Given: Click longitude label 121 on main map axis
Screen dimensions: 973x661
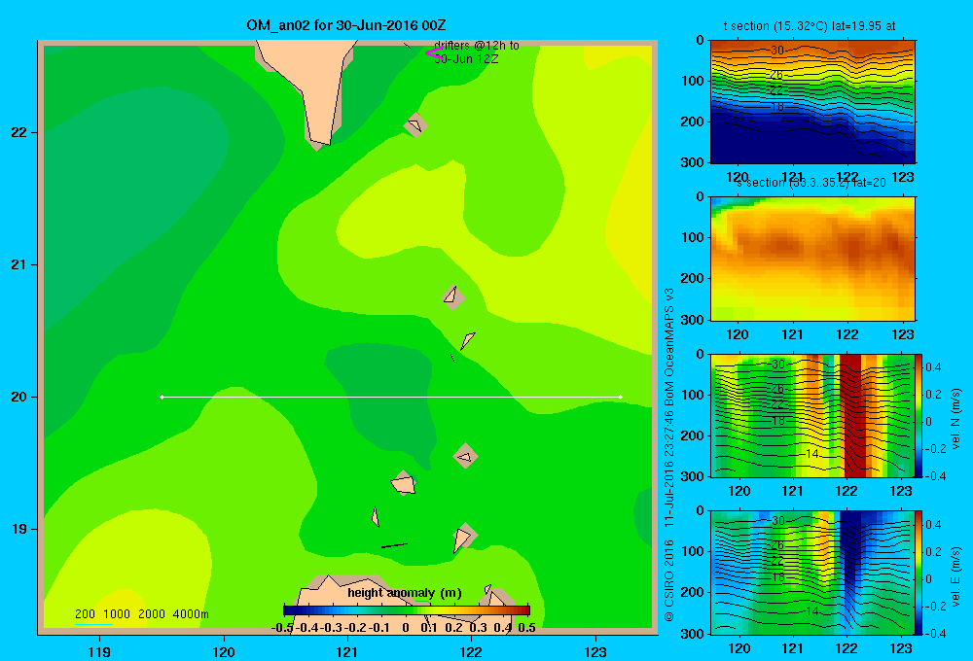Looking at the screenshot, I should pos(347,651).
